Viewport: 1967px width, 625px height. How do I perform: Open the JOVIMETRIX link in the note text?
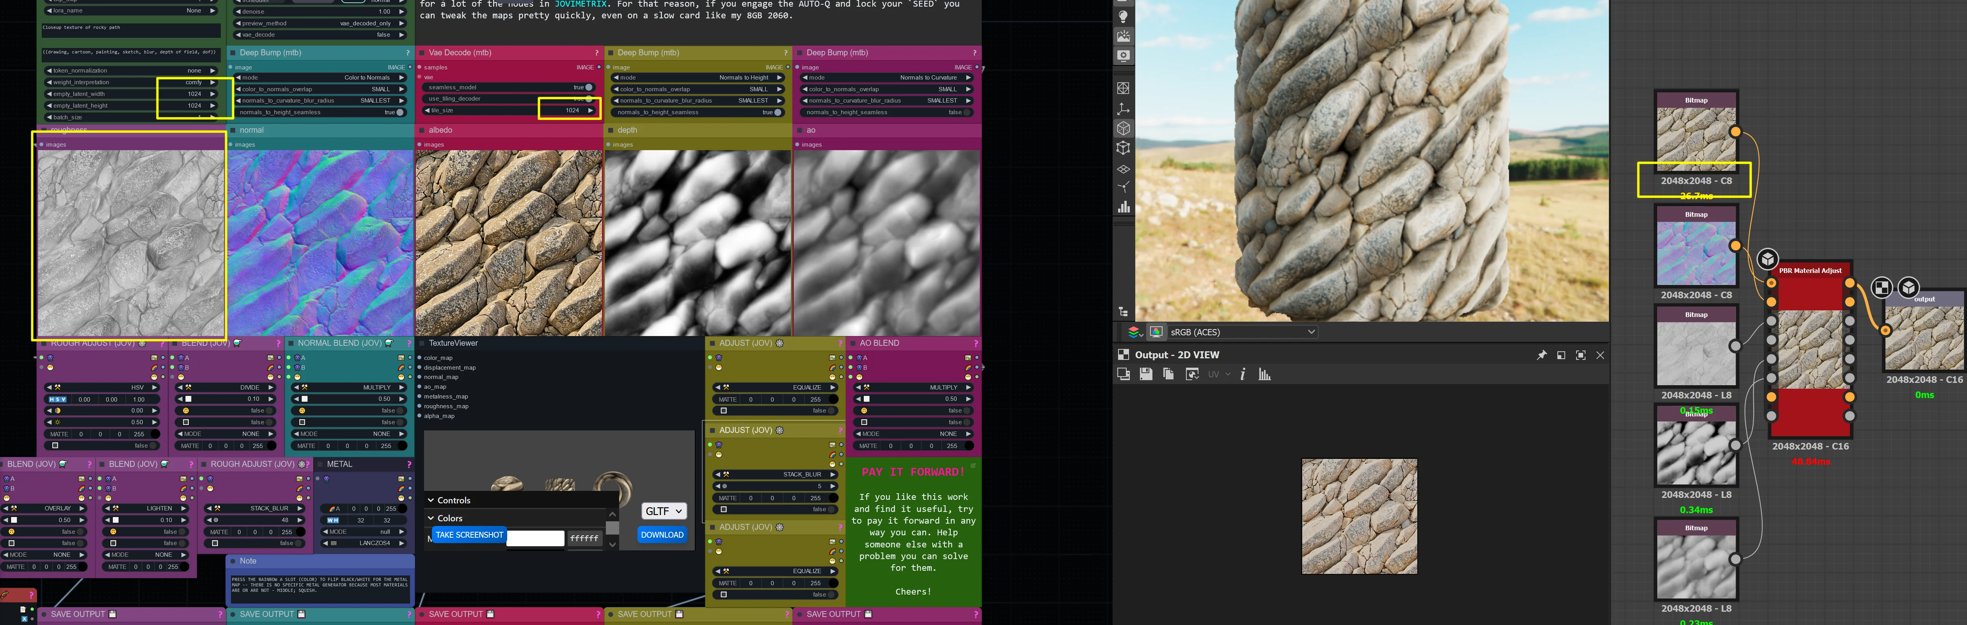pos(581,5)
